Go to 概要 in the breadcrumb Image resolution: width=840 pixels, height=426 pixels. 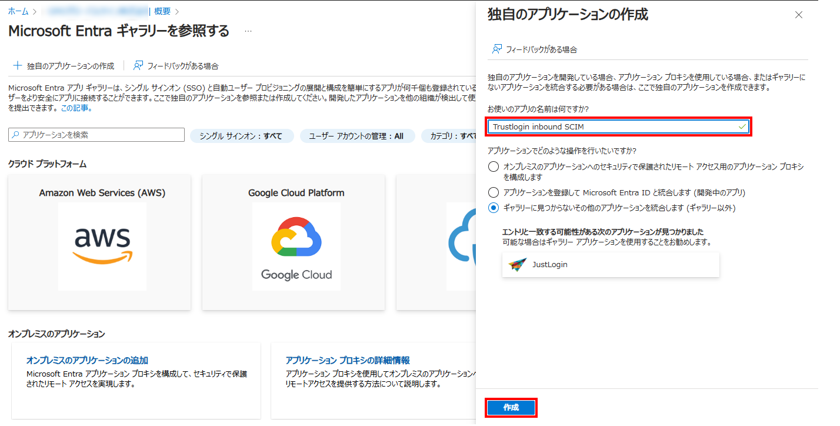[x=162, y=11]
